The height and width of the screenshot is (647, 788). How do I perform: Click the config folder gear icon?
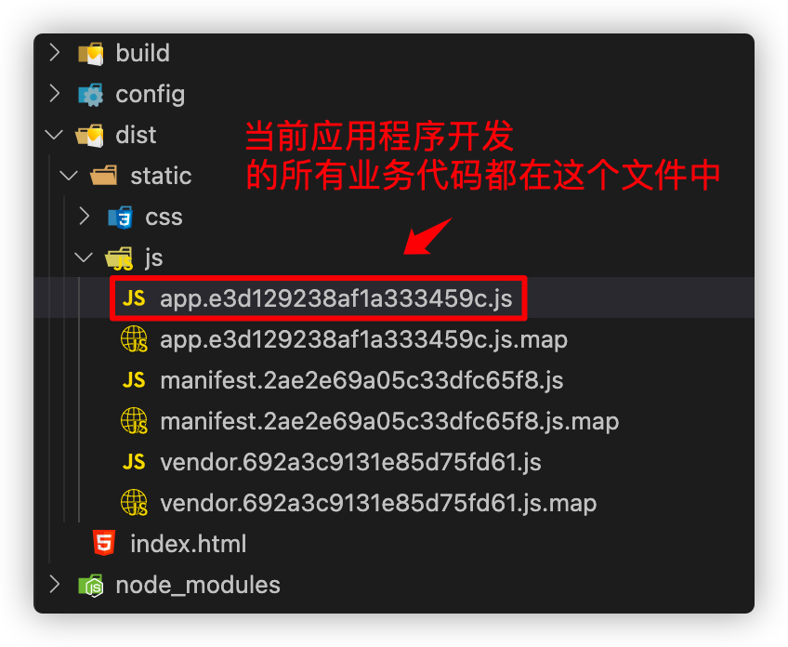[91, 95]
